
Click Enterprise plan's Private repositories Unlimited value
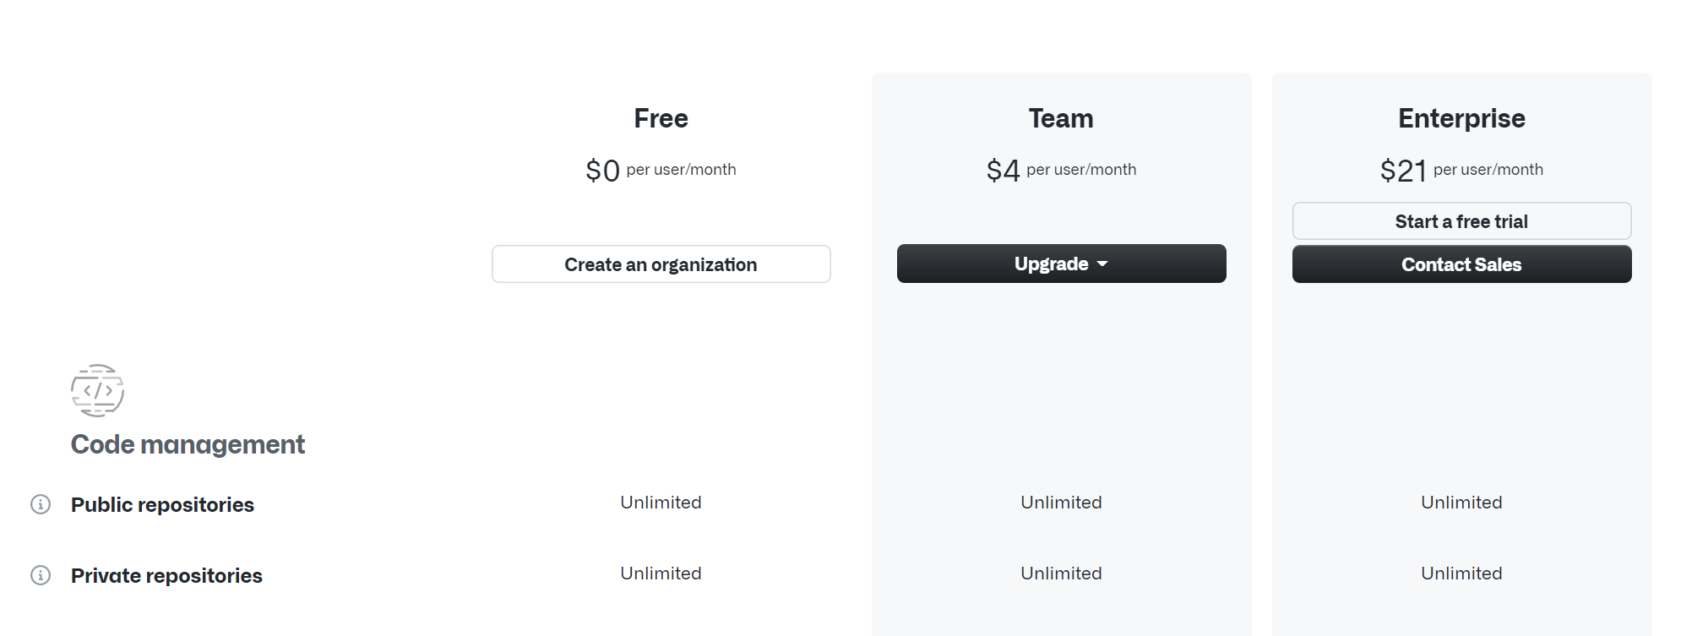pyautogui.click(x=1461, y=573)
